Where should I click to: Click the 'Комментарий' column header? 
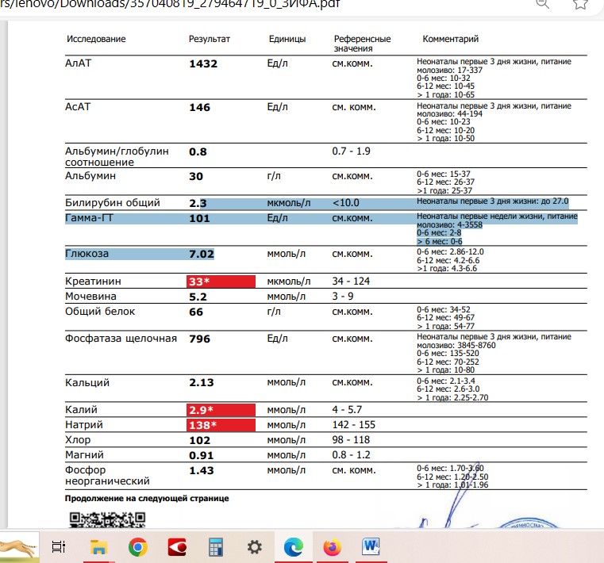point(450,39)
